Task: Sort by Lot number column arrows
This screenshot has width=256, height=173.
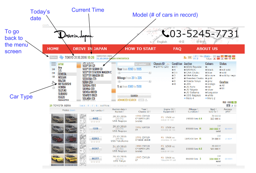Action: 103,110
